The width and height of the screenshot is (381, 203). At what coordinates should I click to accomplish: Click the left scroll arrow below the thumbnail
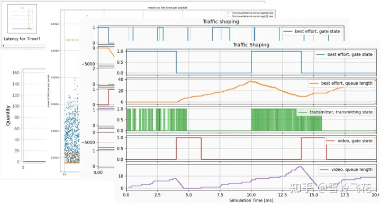pos(3,45)
